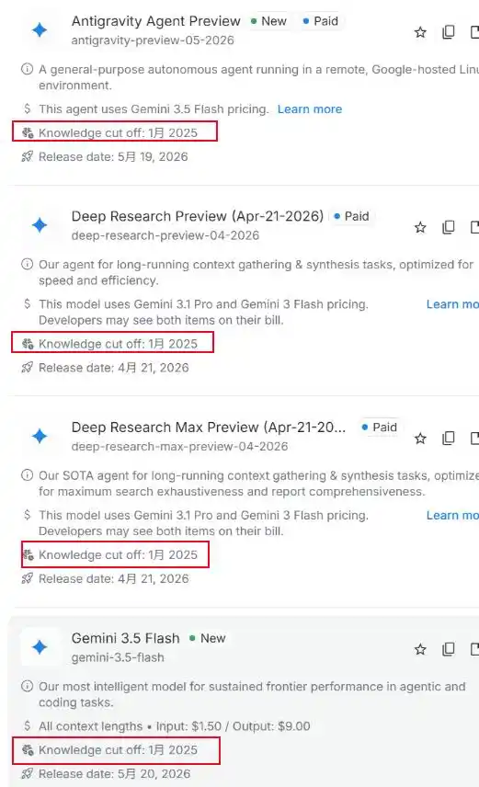Open Learn more link under Deep Research Max Preview

click(452, 516)
